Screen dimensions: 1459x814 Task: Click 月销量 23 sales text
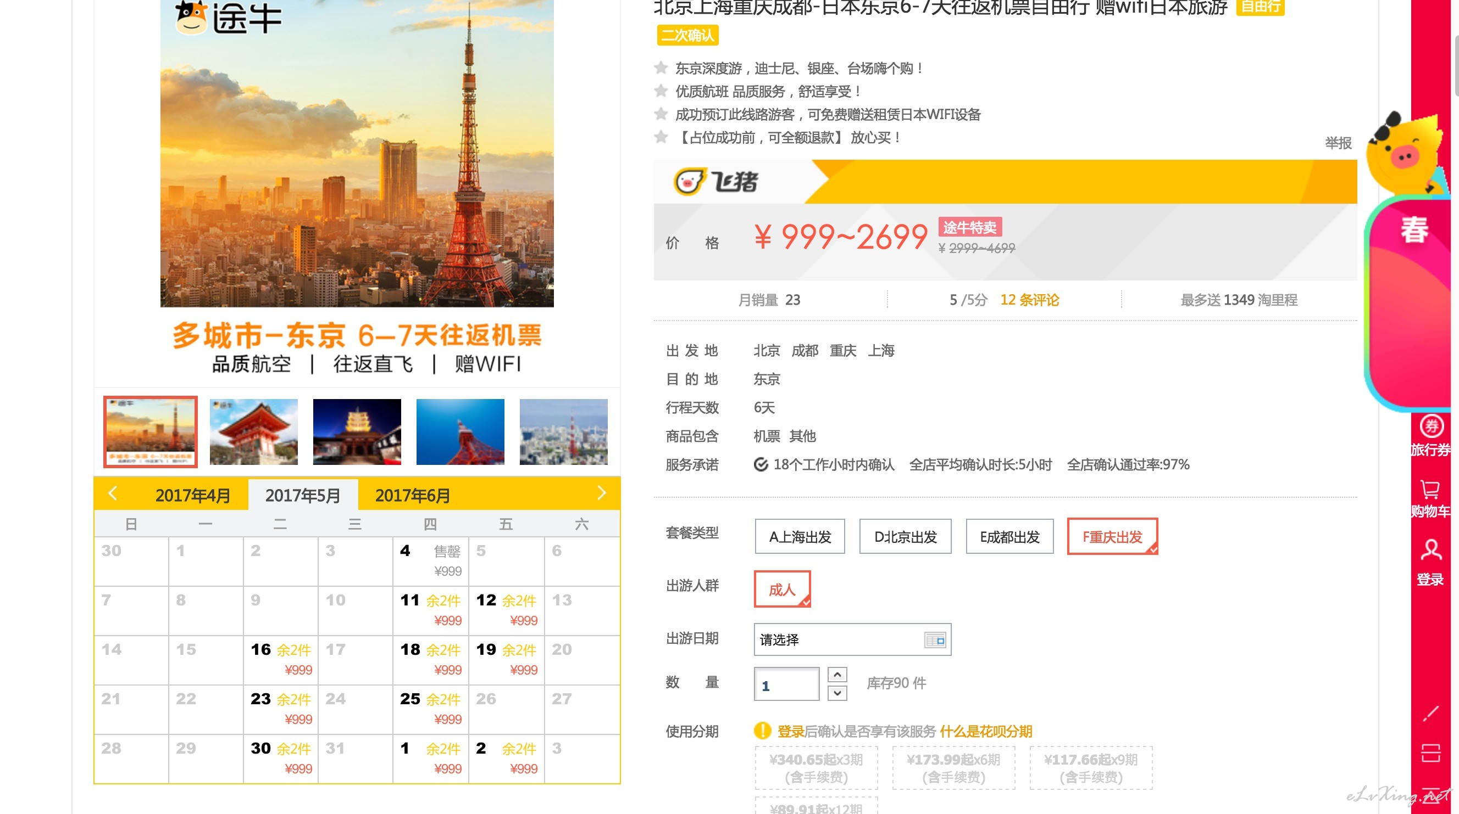[x=769, y=300]
